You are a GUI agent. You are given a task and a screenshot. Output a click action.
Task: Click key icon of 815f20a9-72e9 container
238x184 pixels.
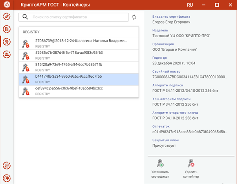(x=26, y=67)
